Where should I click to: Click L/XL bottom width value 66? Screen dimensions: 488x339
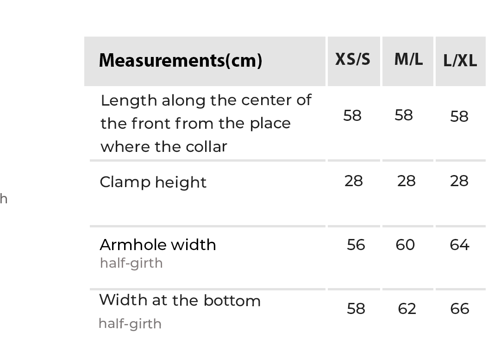point(460,308)
